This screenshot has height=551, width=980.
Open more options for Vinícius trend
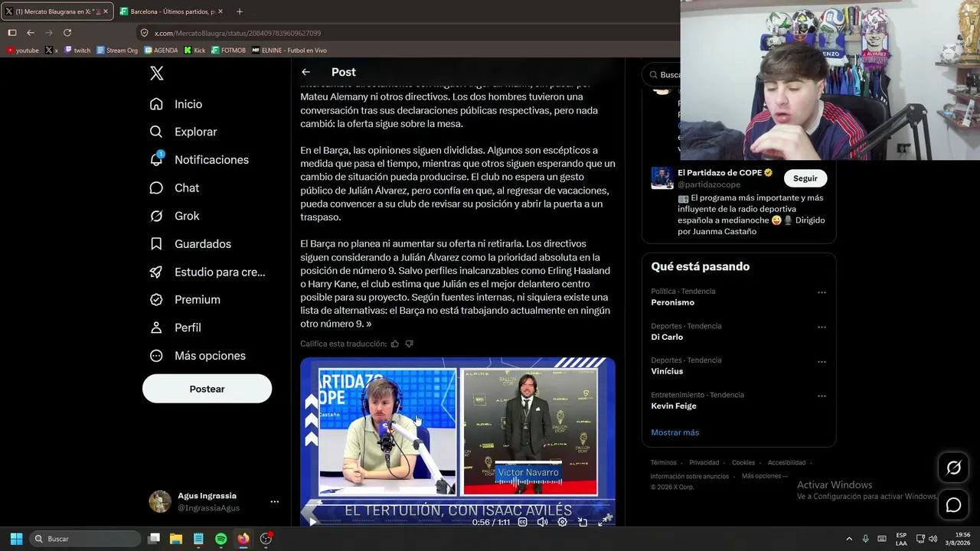822,362
